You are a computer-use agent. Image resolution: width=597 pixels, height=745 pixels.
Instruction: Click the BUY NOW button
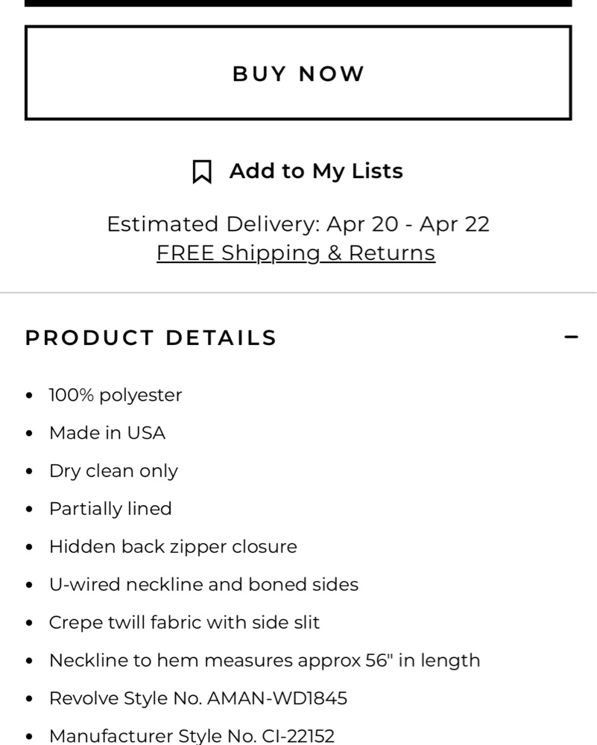click(x=298, y=73)
